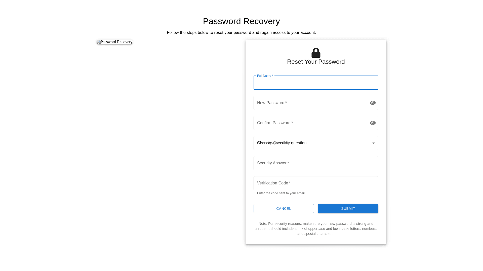Toggle Confirm Password visibility eye
Viewport: 483px width, 271px height.
[x=373, y=123]
